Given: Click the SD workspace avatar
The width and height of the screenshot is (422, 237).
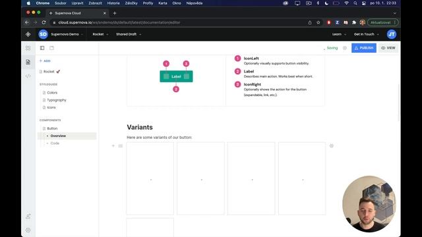Looking at the screenshot, I should pyautogui.click(x=43, y=34).
